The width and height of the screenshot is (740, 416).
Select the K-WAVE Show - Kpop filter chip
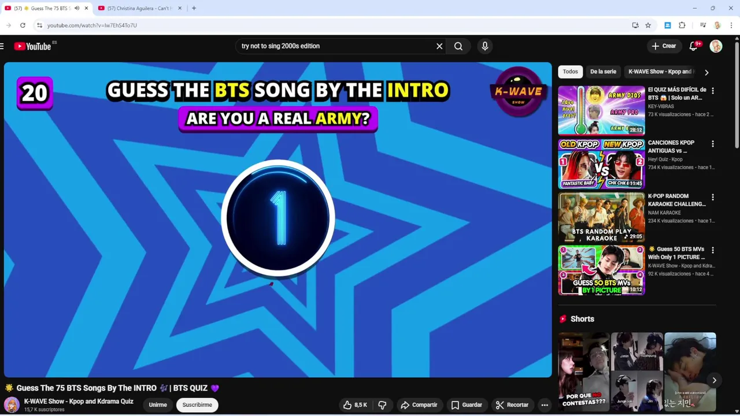(660, 72)
